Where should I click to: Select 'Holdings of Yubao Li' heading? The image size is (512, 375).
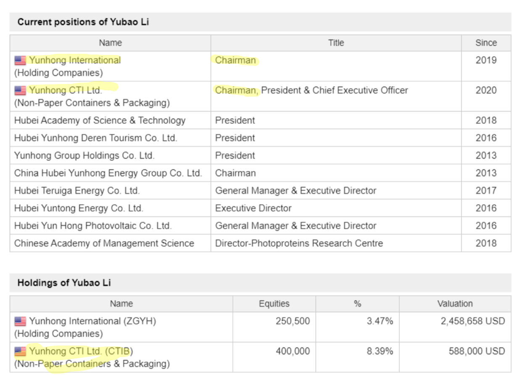[64, 283]
